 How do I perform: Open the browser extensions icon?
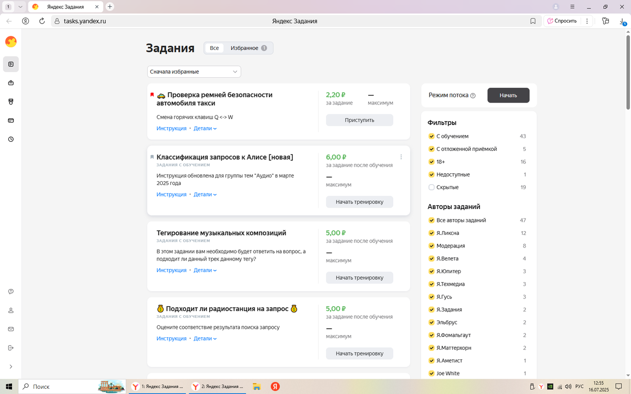pyautogui.click(x=605, y=21)
